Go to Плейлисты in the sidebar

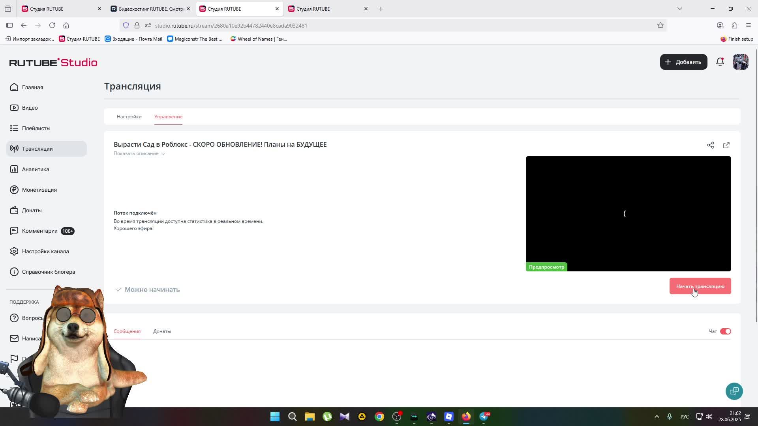click(36, 128)
